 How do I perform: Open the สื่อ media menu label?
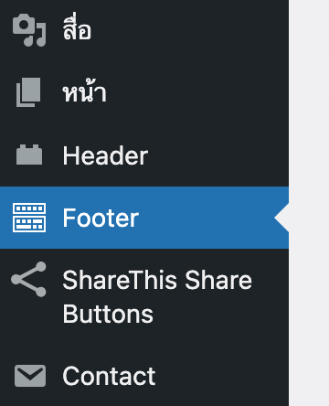tap(77, 28)
